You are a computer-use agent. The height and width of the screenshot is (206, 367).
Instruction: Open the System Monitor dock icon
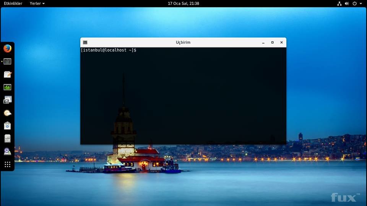coord(7,87)
